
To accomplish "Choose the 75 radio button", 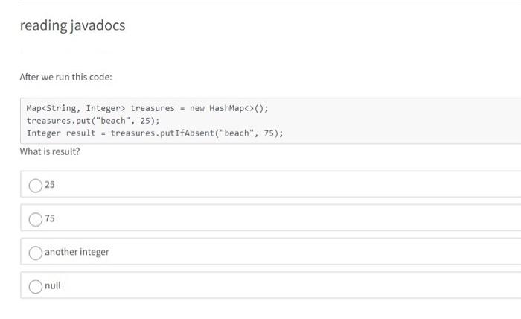I will 35,218.
